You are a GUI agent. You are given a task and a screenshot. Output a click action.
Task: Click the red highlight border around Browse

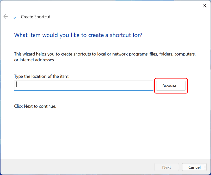coord(171,78)
